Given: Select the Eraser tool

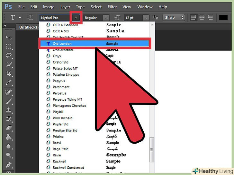Looking at the screenshot, I should tap(8, 128).
